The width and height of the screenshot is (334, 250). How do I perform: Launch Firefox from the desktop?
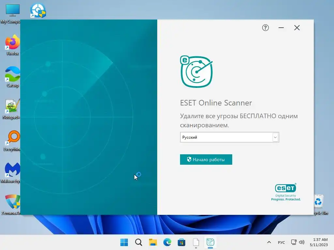tap(12, 45)
